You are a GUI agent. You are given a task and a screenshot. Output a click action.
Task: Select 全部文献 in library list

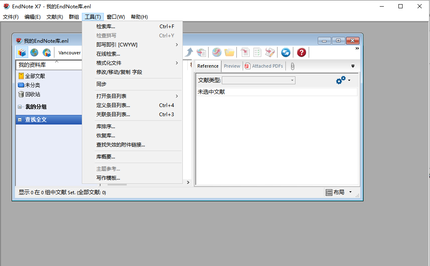(x=35, y=76)
